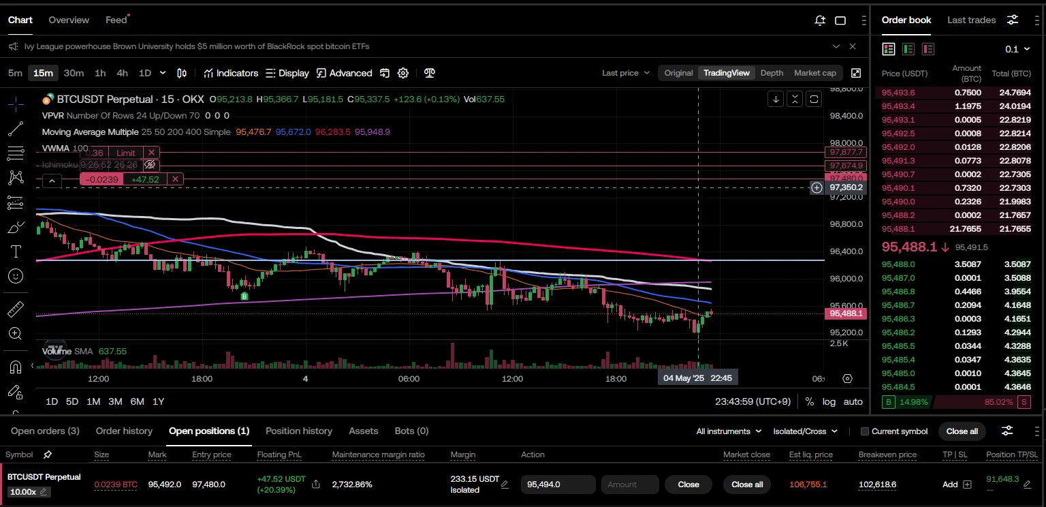Cancel the 0.36 Limit order line
The image size is (1046, 507).
(x=151, y=153)
